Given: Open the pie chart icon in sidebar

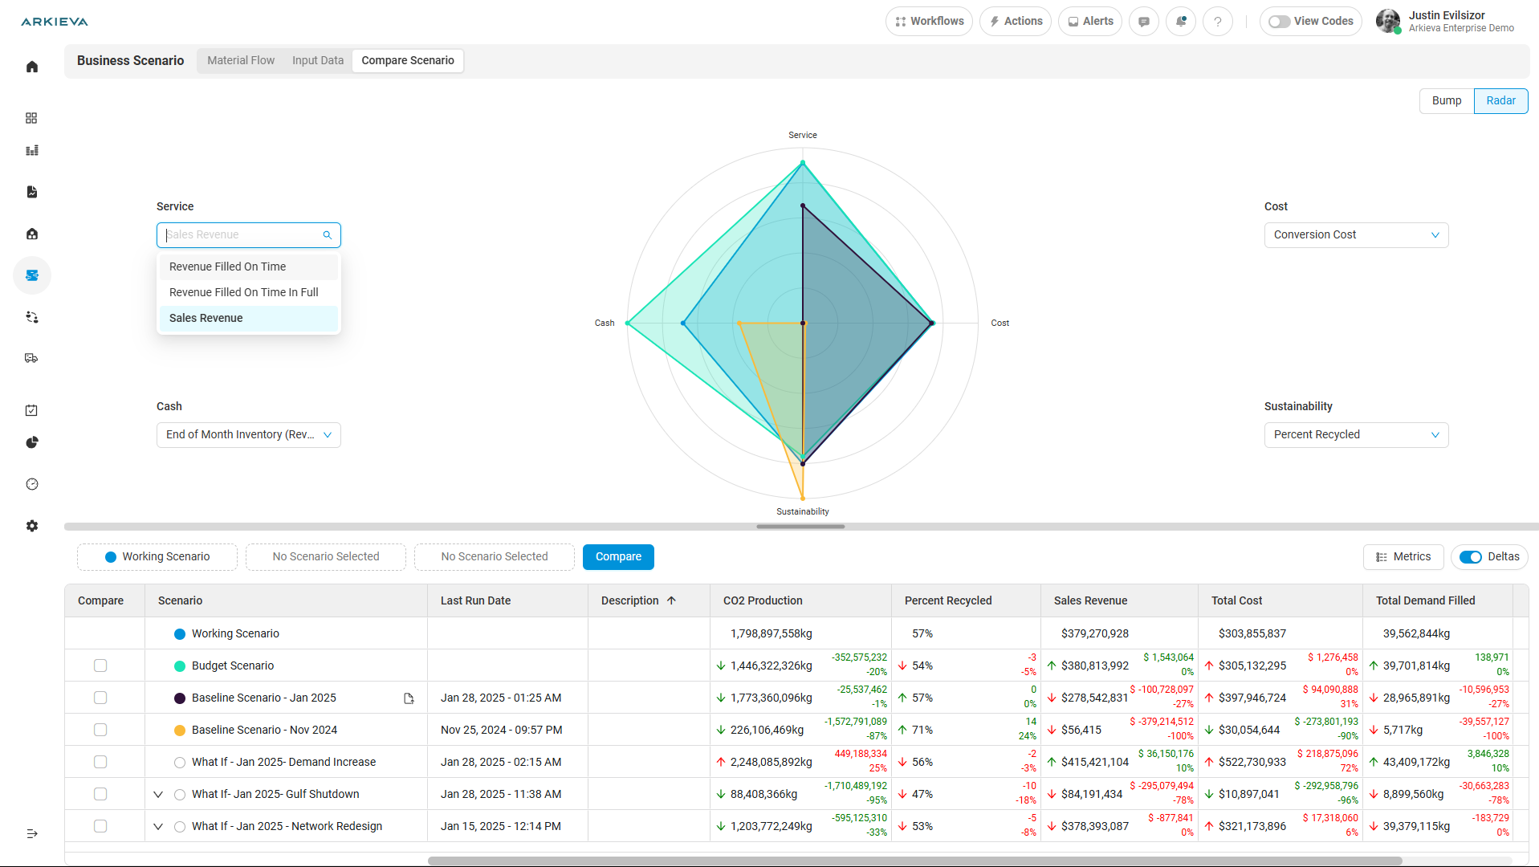Looking at the screenshot, I should click(x=32, y=442).
